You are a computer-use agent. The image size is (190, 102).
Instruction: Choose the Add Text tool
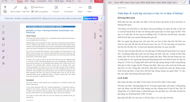click(x=26, y=9)
